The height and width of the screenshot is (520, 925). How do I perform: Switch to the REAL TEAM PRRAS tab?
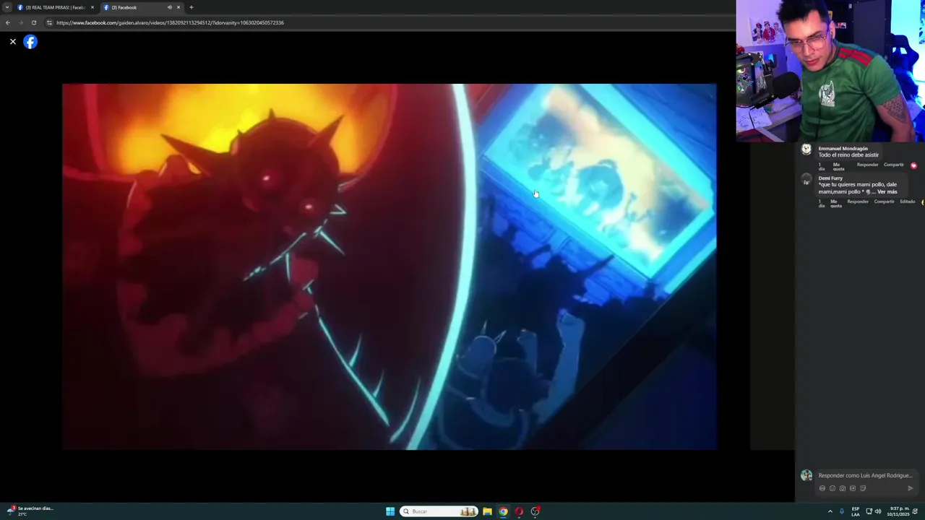coord(55,7)
